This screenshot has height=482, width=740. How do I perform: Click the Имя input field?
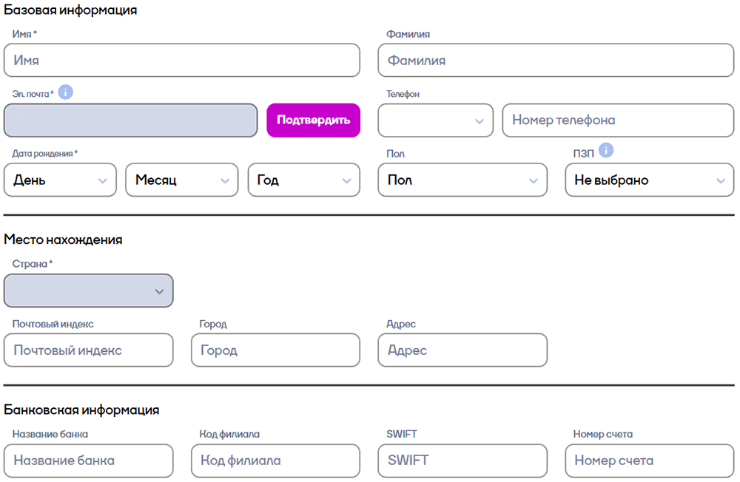[x=181, y=61]
